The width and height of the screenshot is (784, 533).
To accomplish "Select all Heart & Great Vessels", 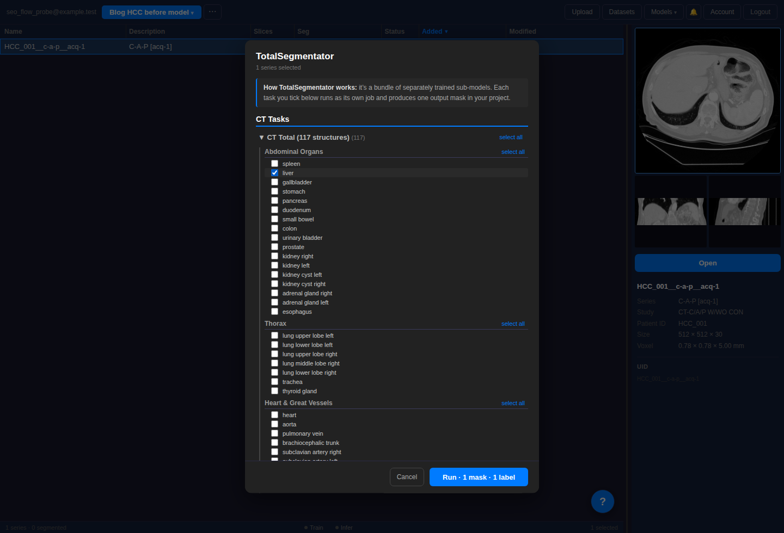I will tap(513, 403).
